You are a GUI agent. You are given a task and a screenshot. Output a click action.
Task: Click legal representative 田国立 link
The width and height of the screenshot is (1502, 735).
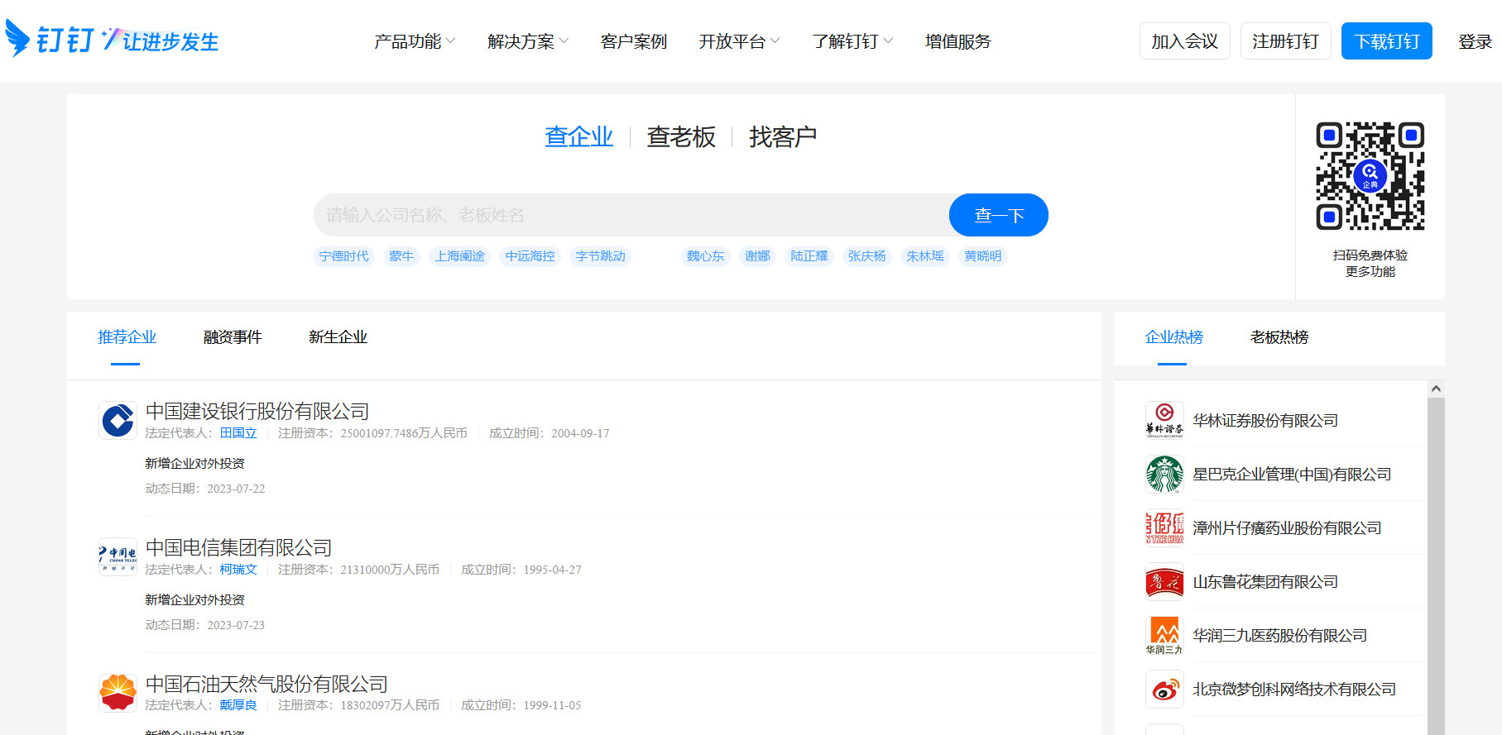click(238, 433)
